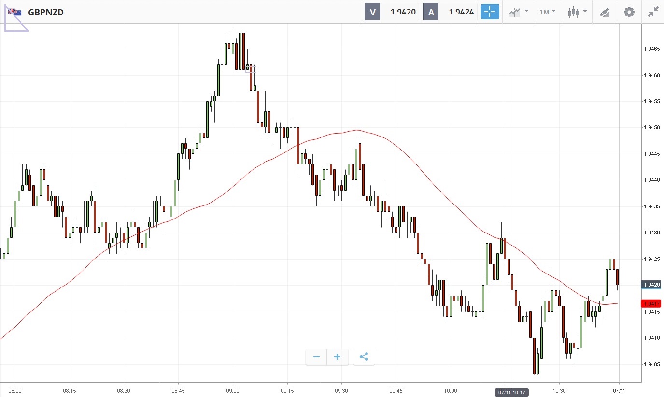Open the drawing tools icon
The image size is (664, 397).
[605, 12]
